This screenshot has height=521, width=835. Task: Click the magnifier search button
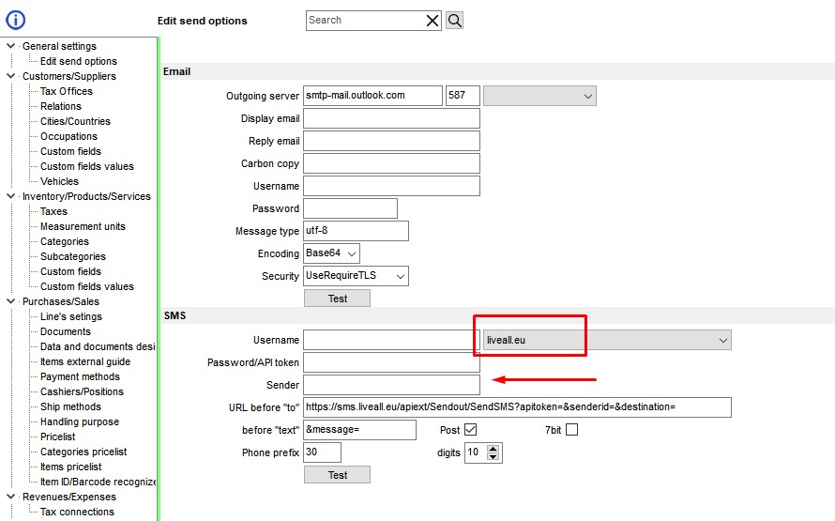(454, 21)
